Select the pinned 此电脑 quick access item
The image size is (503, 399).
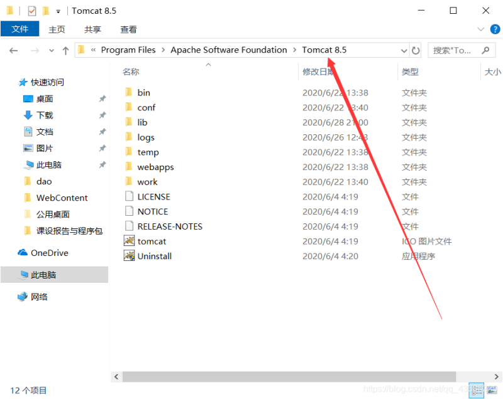point(49,165)
